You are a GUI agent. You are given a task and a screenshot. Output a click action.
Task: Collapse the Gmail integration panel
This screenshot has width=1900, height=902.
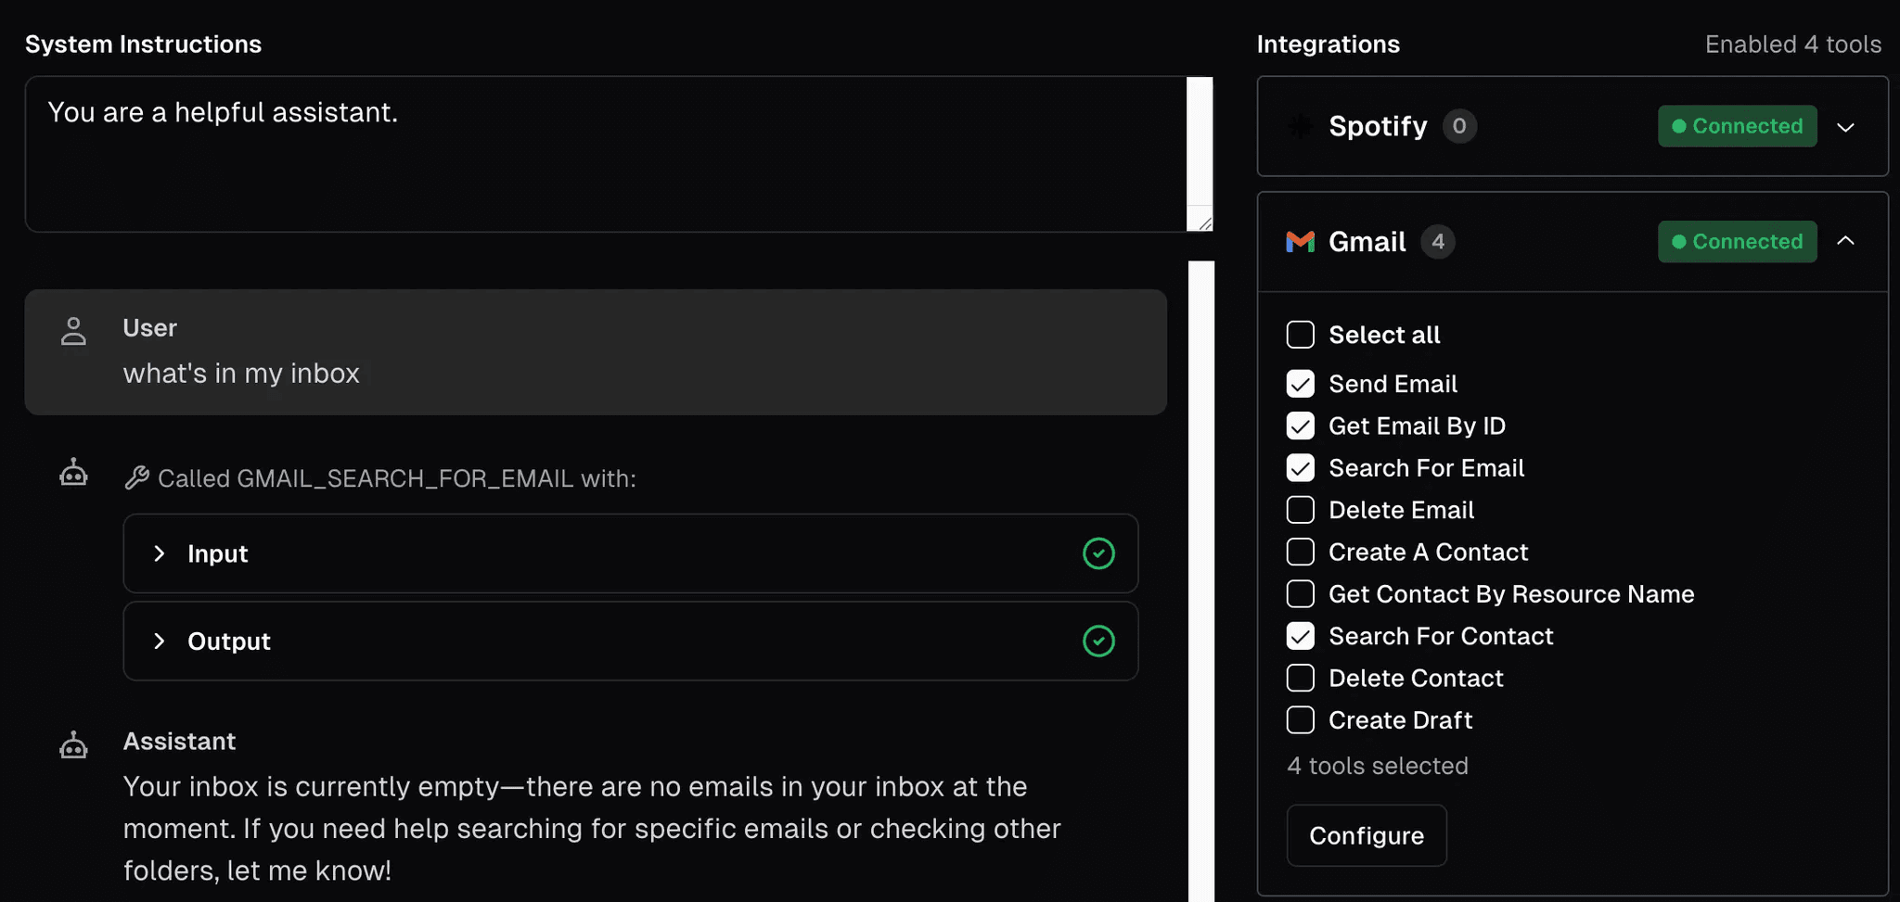(1845, 241)
